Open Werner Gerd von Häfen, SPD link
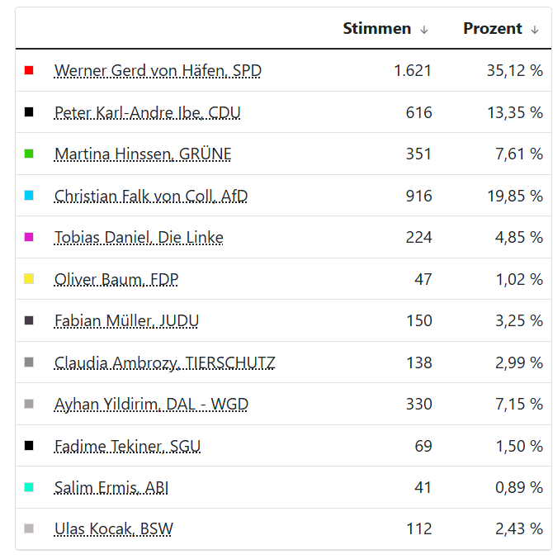The height and width of the screenshot is (559, 553). click(158, 71)
